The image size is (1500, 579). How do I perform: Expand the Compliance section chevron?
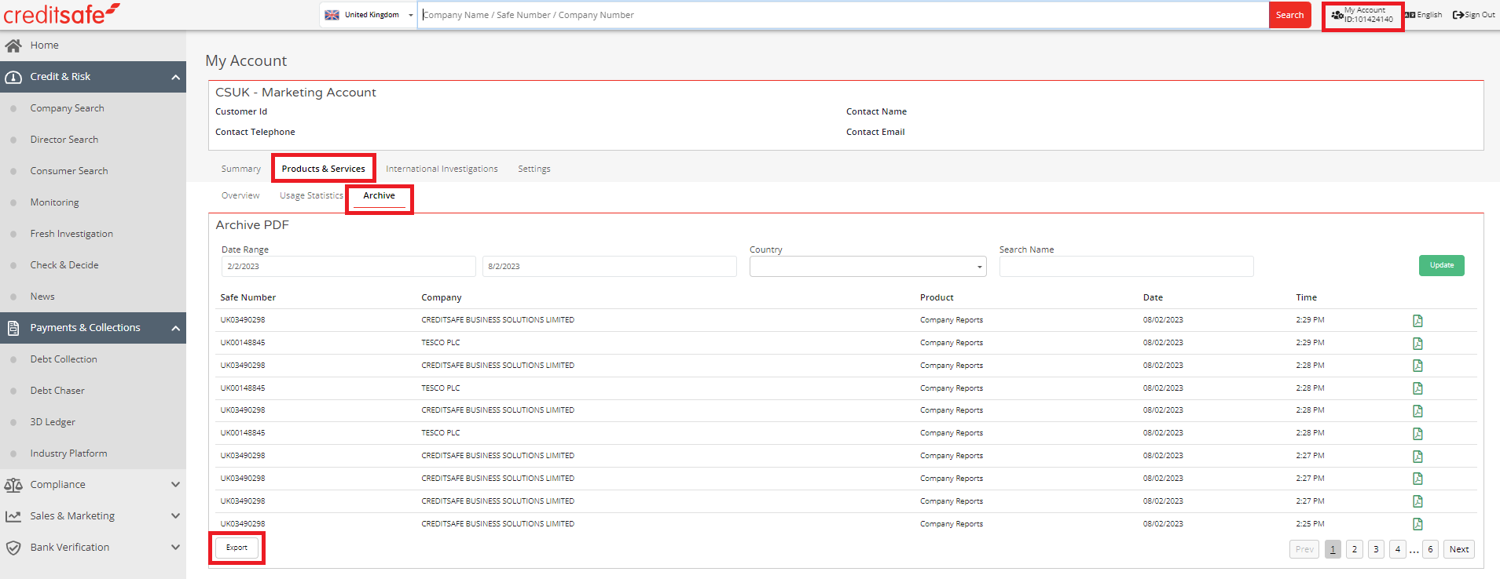(175, 485)
